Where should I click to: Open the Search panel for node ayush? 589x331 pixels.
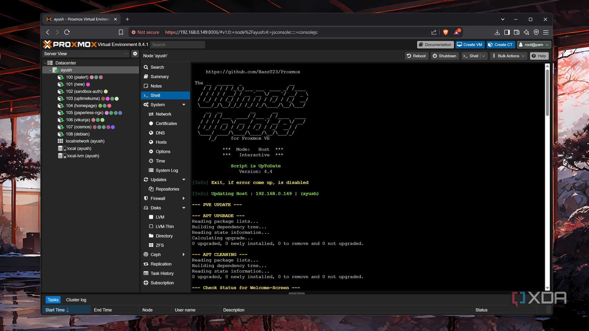(157, 67)
